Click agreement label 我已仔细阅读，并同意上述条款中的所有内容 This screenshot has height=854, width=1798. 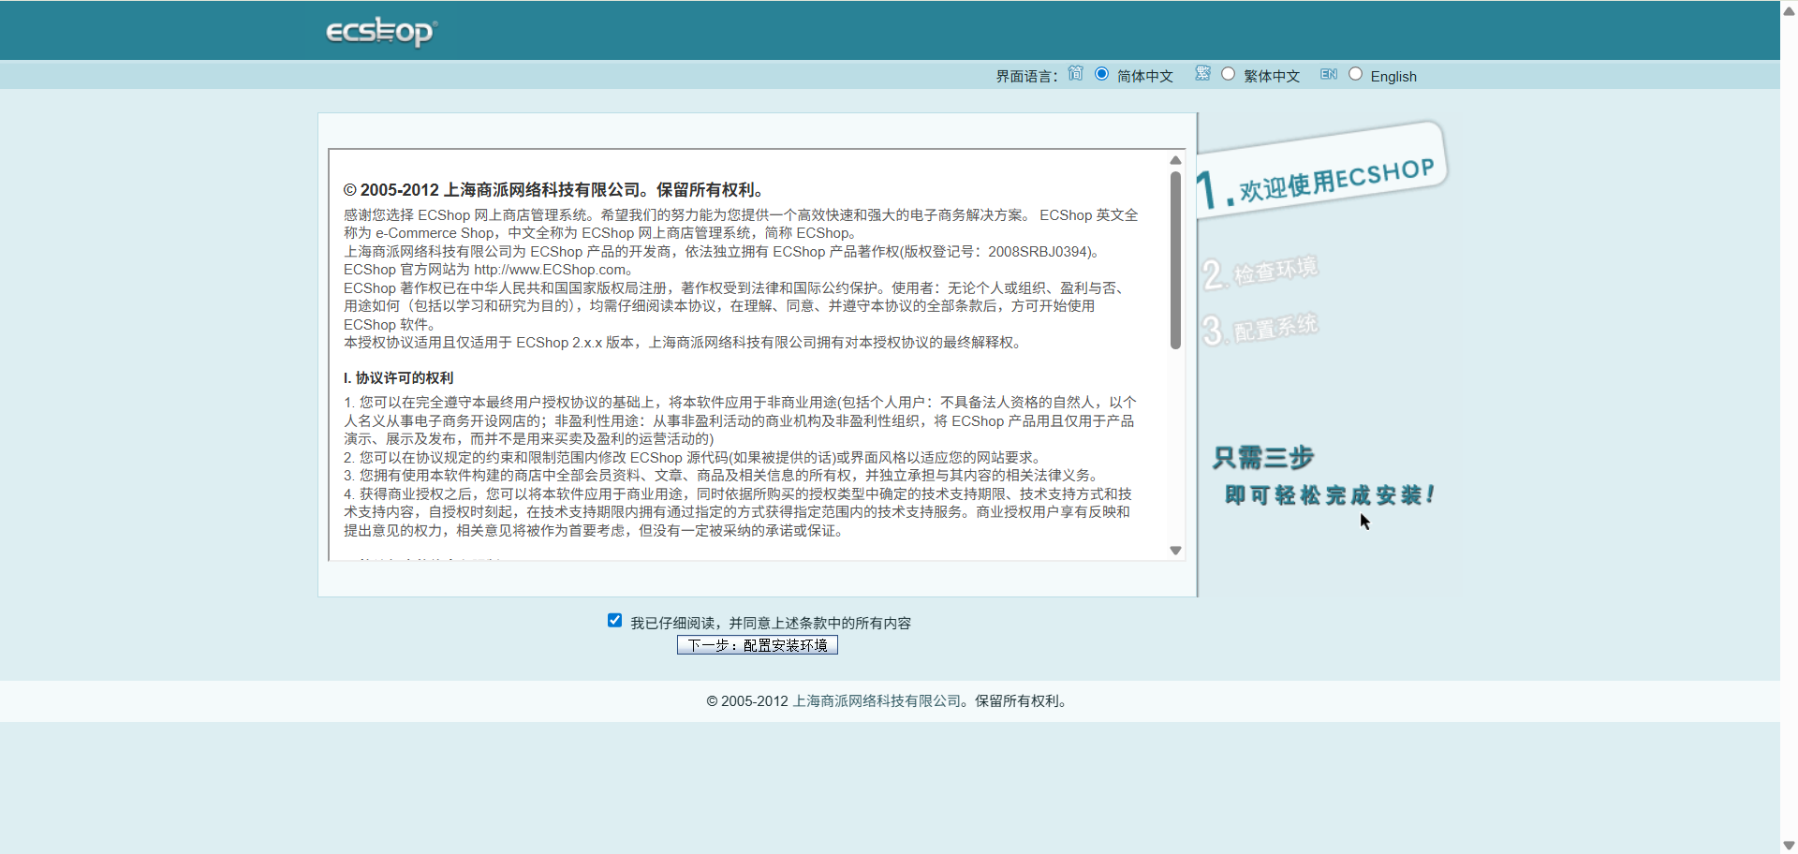click(771, 623)
